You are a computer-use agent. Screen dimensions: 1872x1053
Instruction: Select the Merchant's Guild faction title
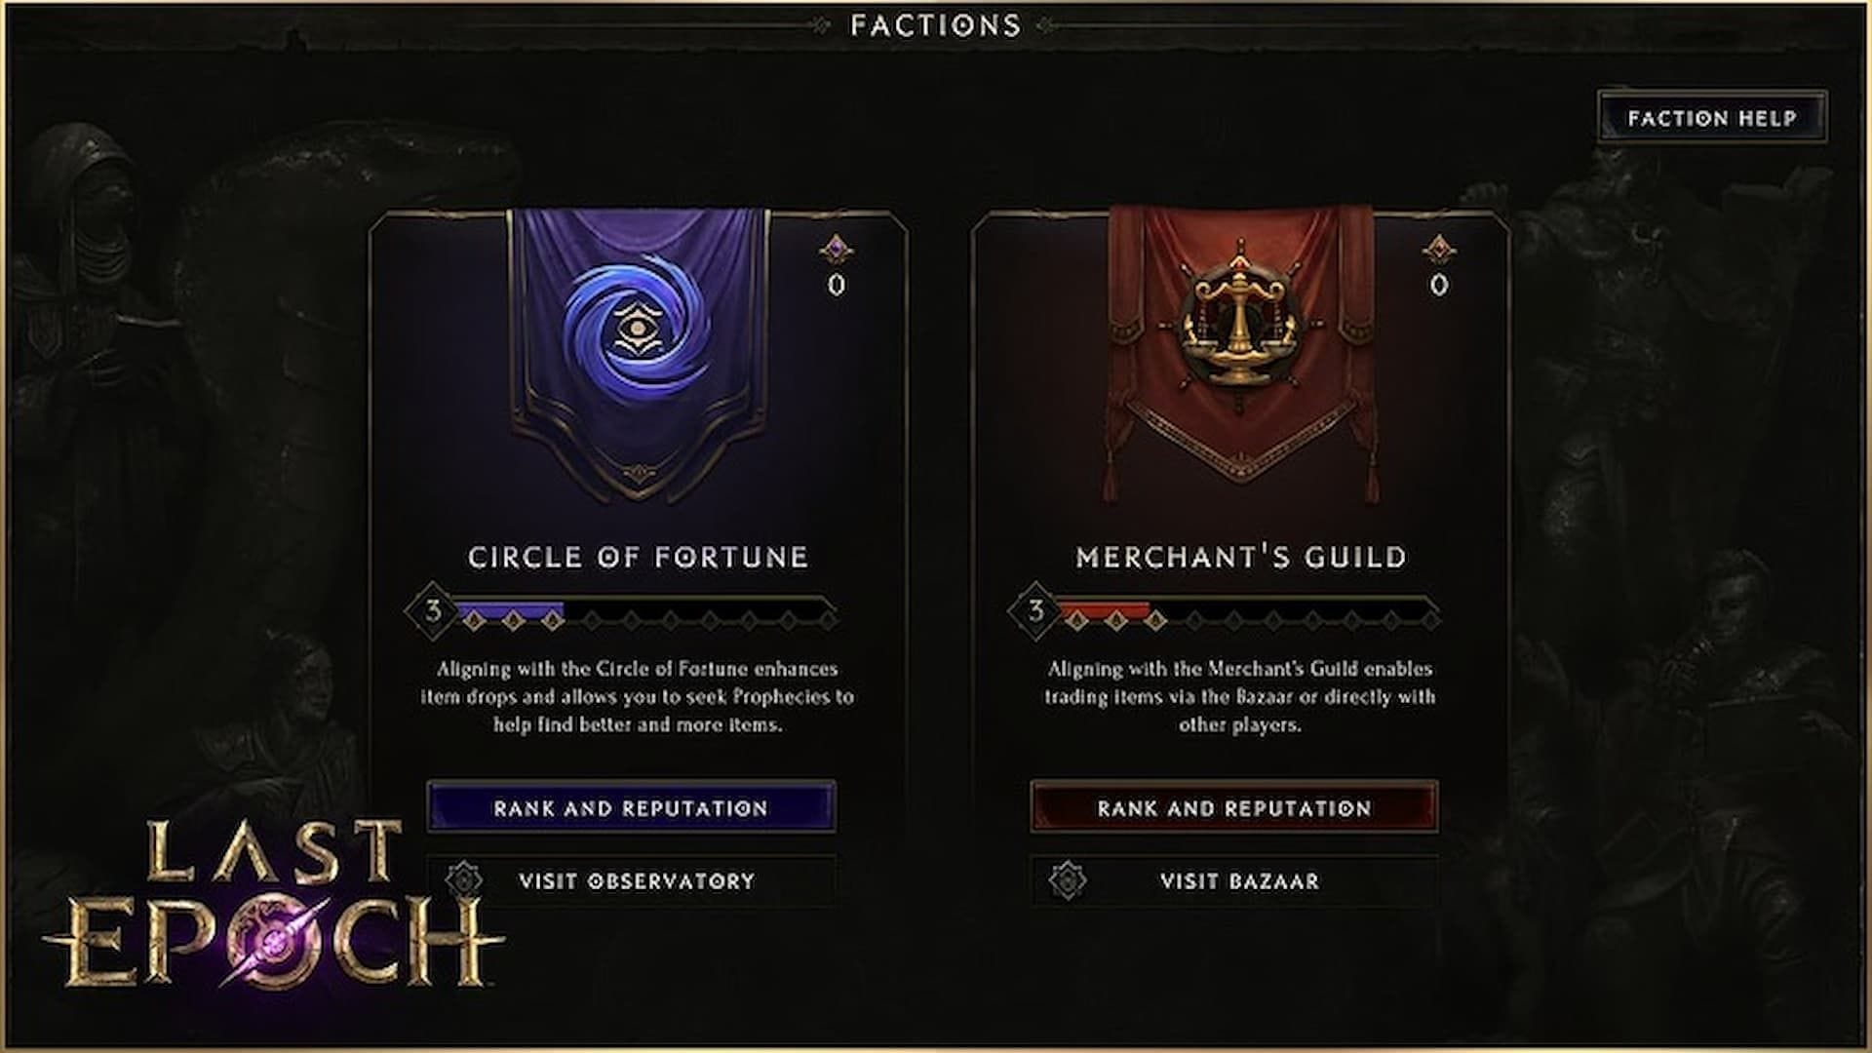(x=1240, y=557)
